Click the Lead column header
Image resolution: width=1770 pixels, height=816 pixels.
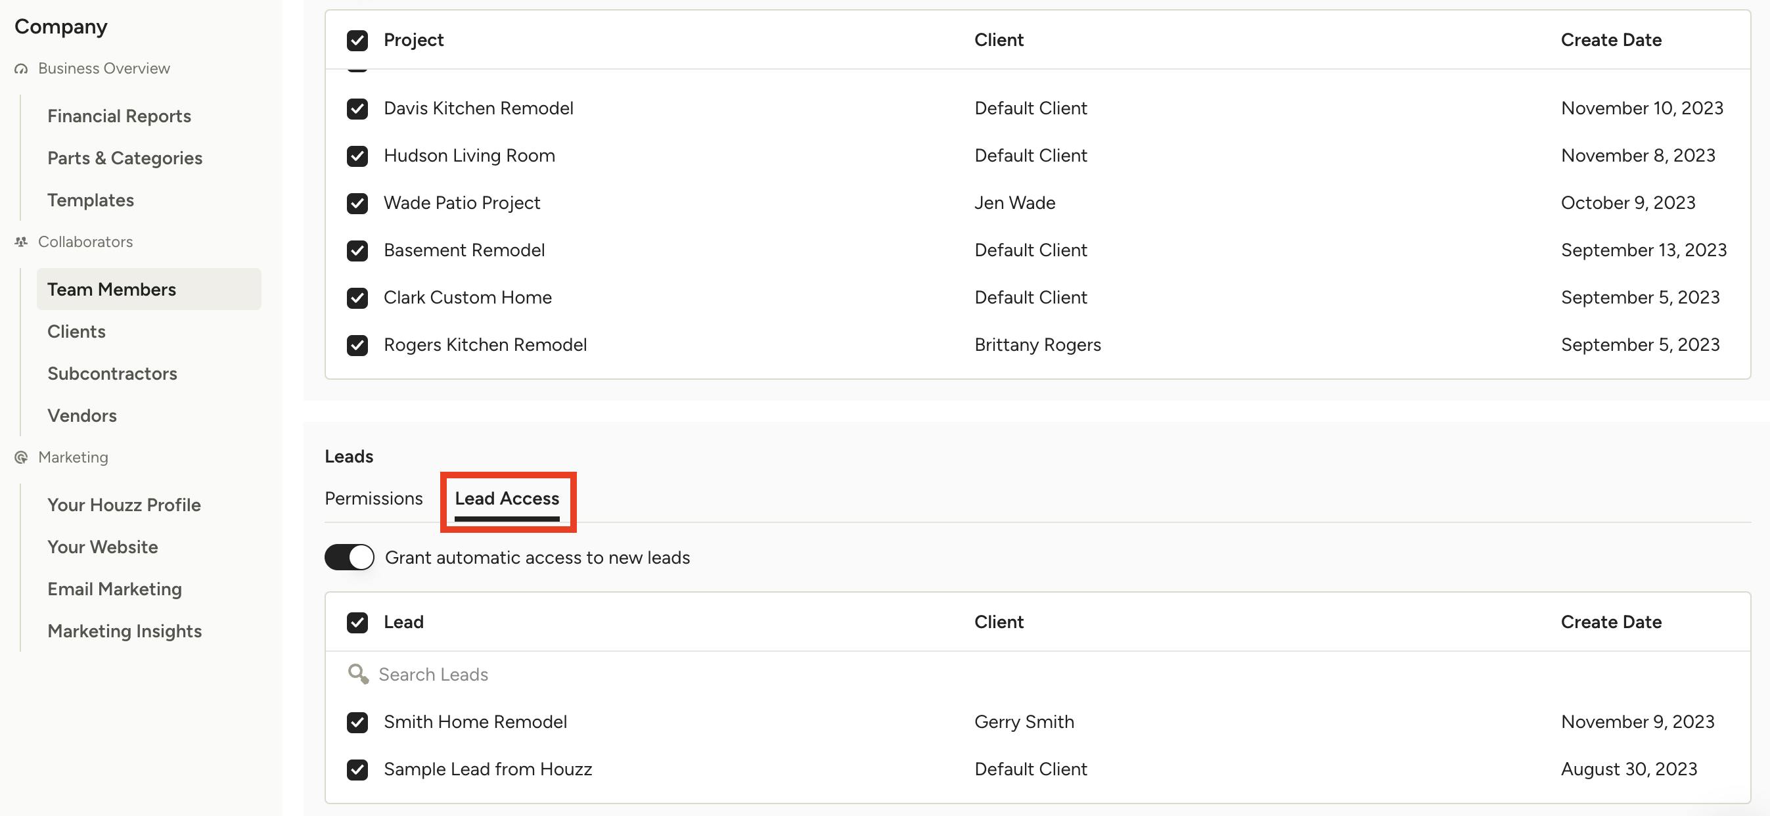coord(403,622)
